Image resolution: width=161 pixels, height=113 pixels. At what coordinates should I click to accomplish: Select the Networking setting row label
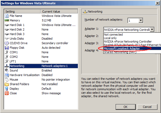coord(17,66)
